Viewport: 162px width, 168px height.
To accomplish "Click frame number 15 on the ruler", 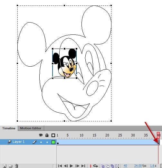I will tap(94, 135).
